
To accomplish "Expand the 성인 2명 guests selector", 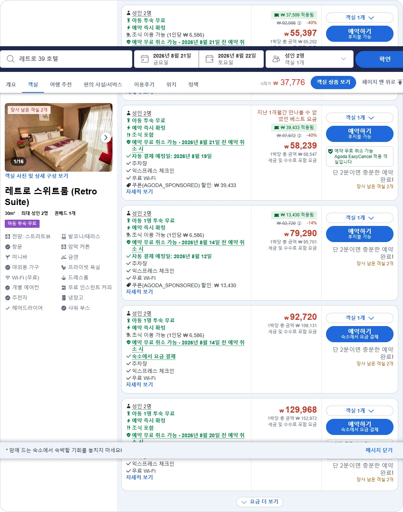I will (x=310, y=59).
